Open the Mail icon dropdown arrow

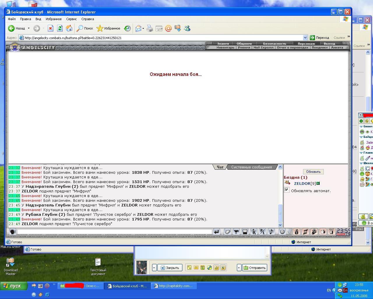pos(143,28)
